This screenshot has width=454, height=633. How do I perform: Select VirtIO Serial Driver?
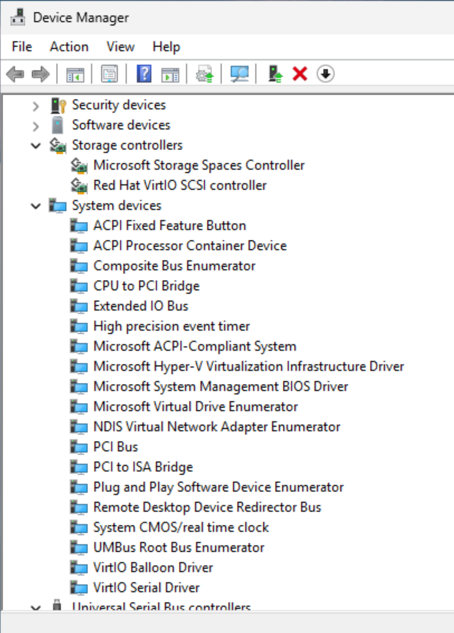click(x=146, y=587)
